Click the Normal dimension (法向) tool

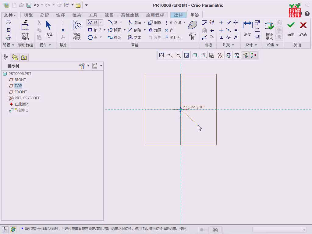[x=247, y=29]
